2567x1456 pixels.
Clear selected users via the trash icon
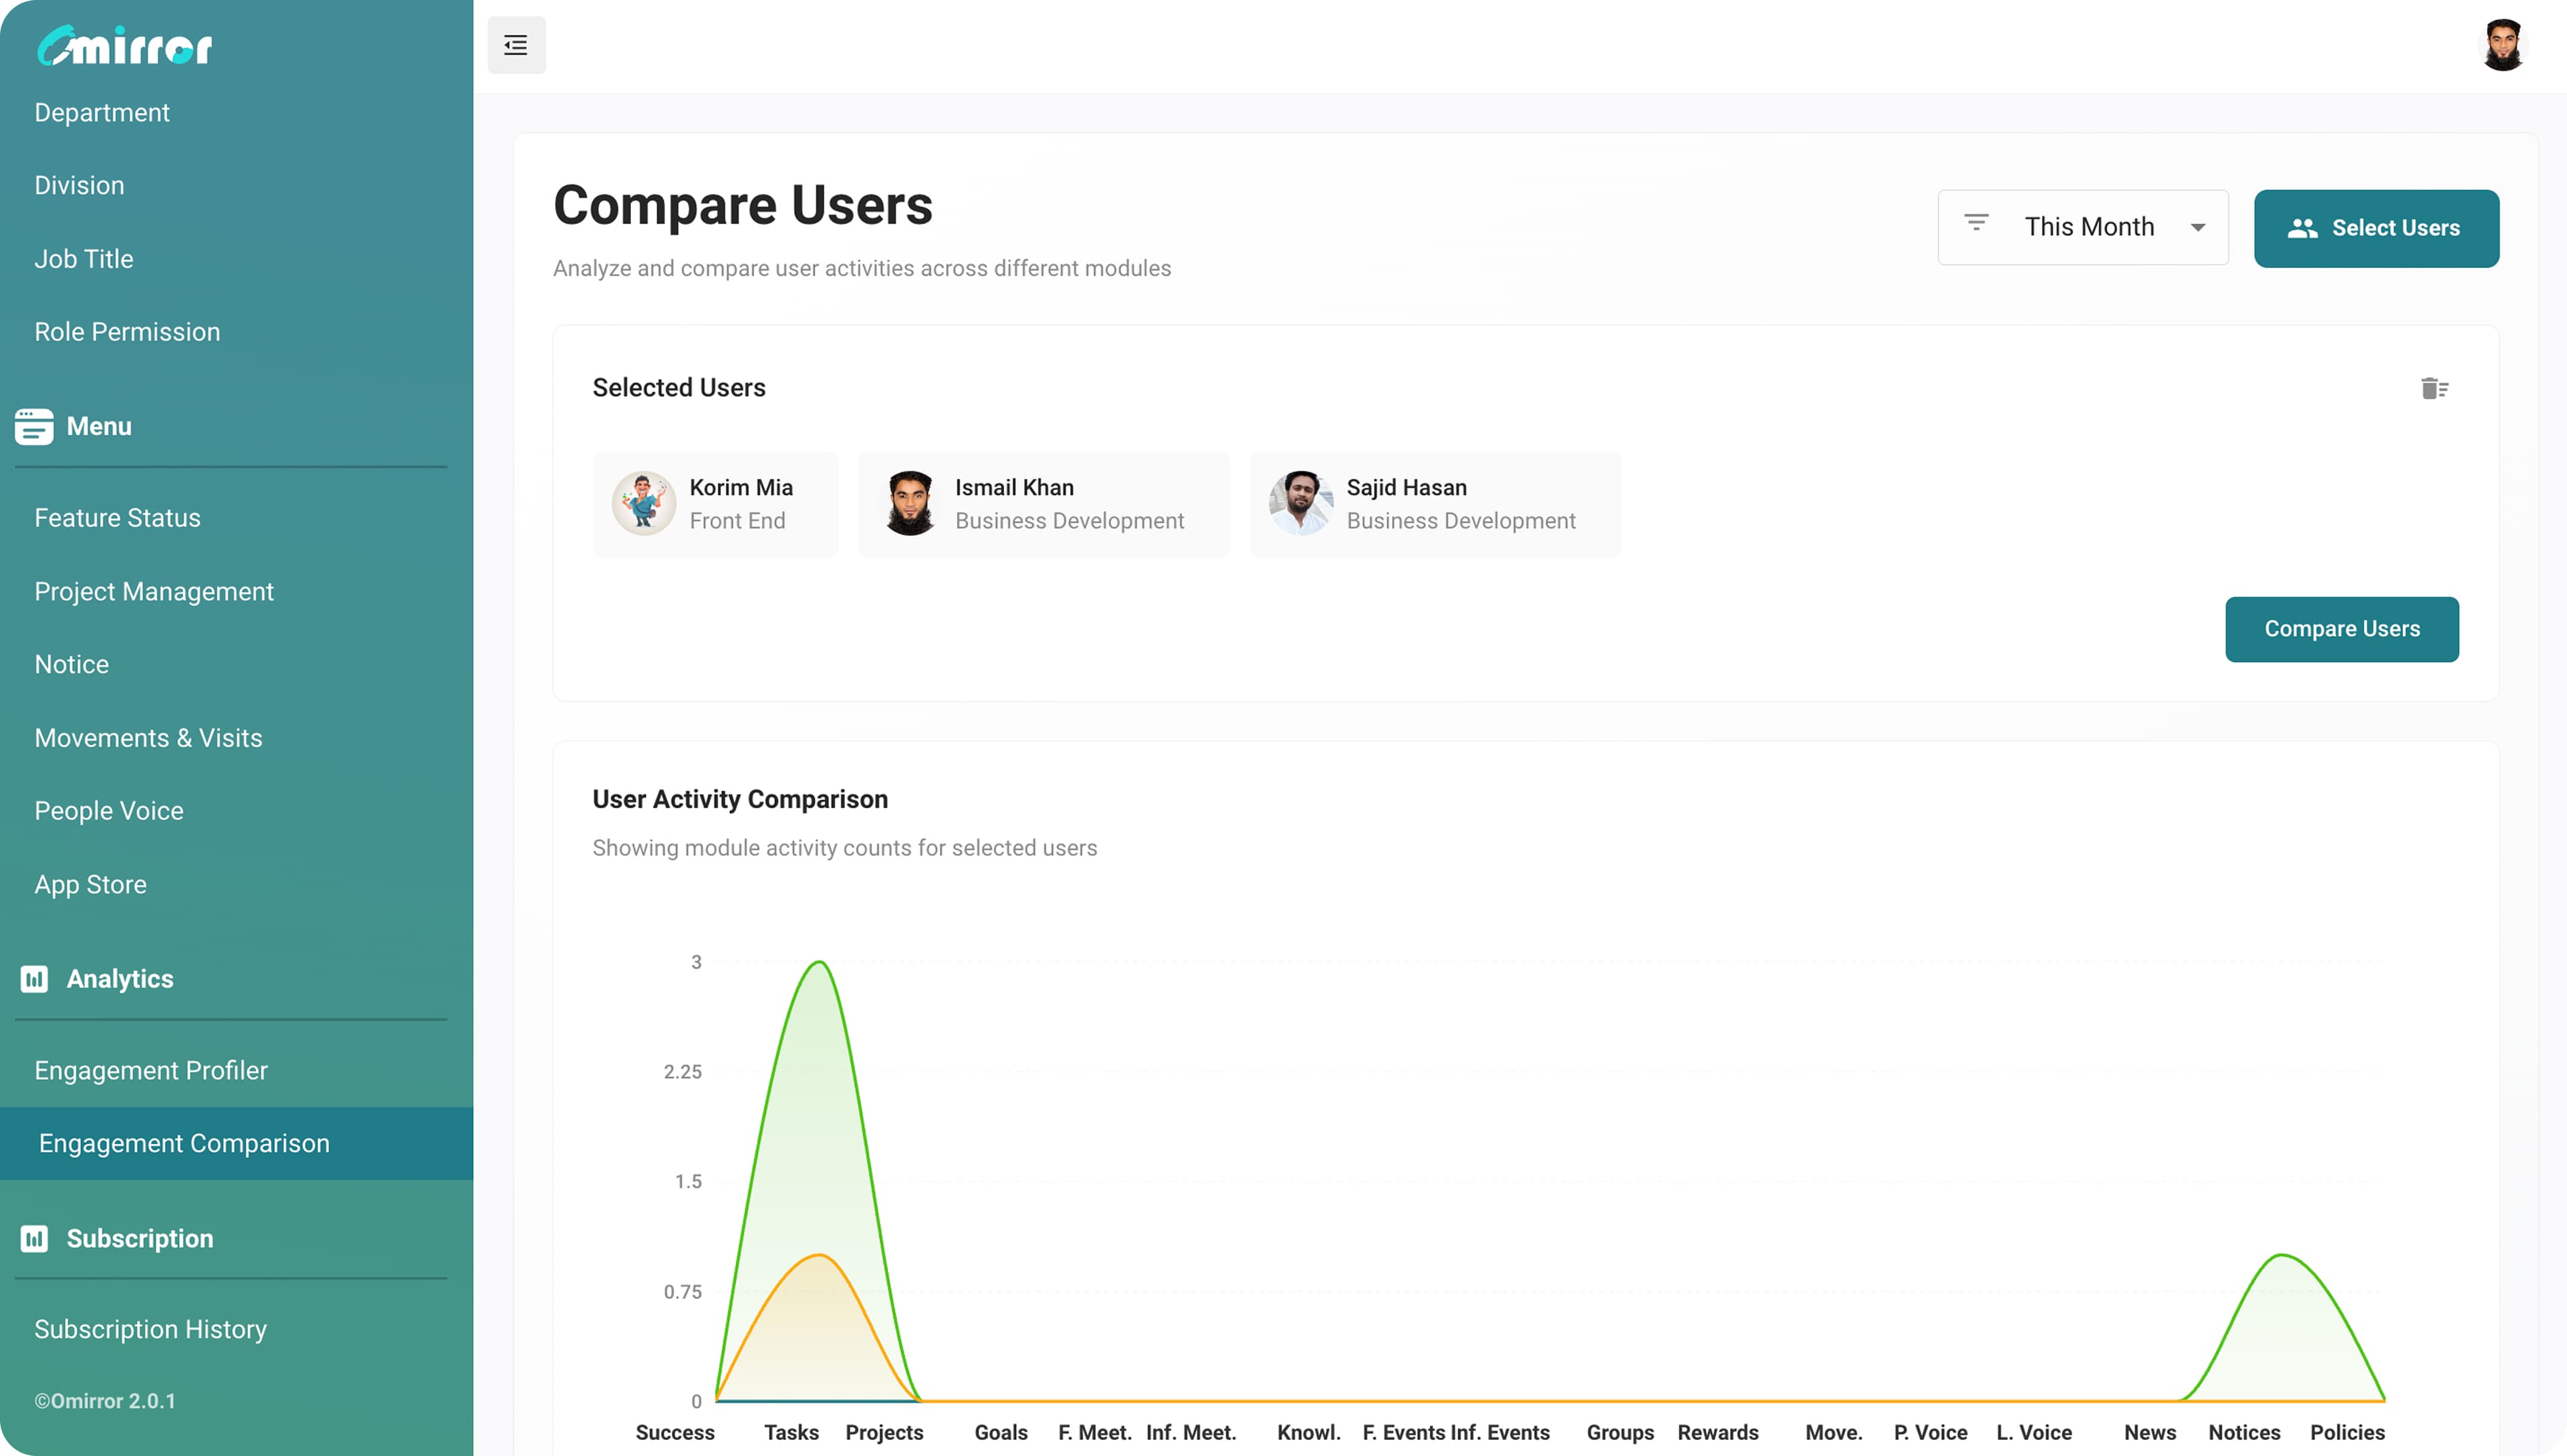2434,388
